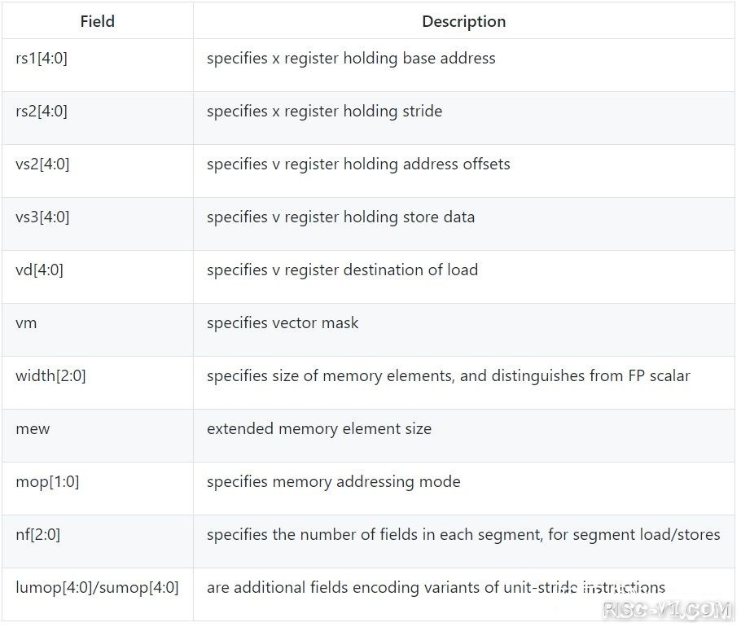Screen dimensions: 741x627
Task: Select the lumop[4:0]/sumop[4:0] field cell
Action: 98,594
